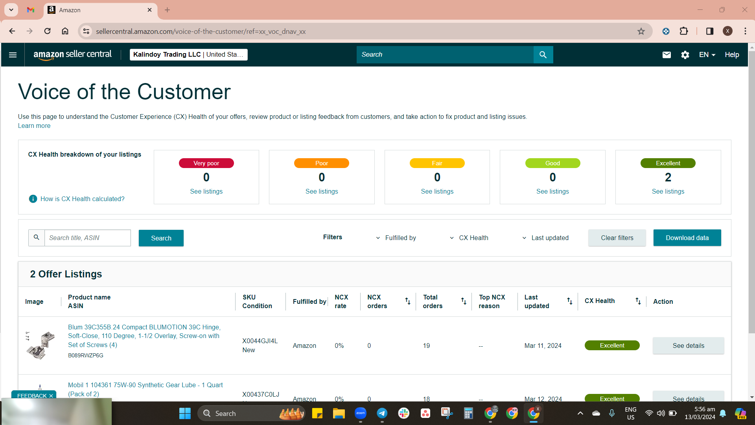
Task: Click the teal Search button for listings
Action: [161, 238]
